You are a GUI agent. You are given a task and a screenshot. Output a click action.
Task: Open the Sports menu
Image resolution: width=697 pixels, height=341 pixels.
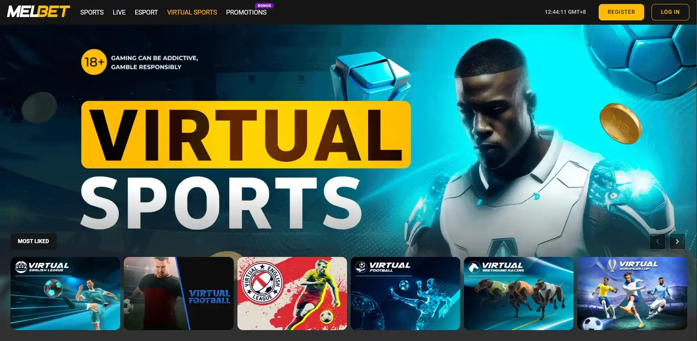pos(92,12)
